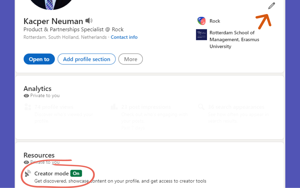The height and width of the screenshot is (188, 300).
Task: Click the profile photo
Action: click(x=52, y=3)
